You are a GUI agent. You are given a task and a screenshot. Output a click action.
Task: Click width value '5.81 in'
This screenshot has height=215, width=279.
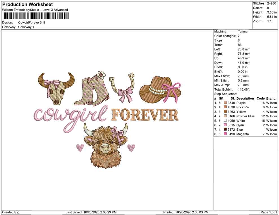pyautogui.click(x=272, y=17)
